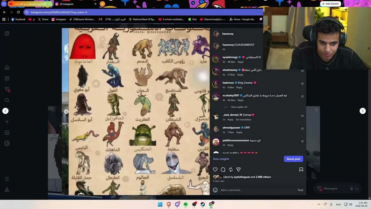This screenshot has height=209, width=371.
Task: Open the 2,988 others likes list
Action: [263, 177]
